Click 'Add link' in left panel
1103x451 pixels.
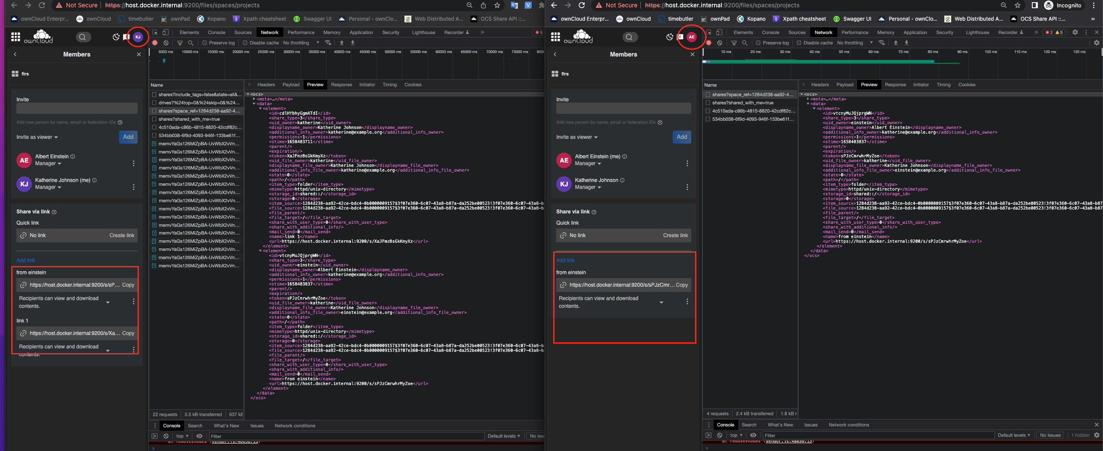click(x=25, y=260)
